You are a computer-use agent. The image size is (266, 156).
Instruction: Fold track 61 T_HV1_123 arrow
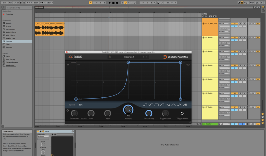[x=203, y=23]
